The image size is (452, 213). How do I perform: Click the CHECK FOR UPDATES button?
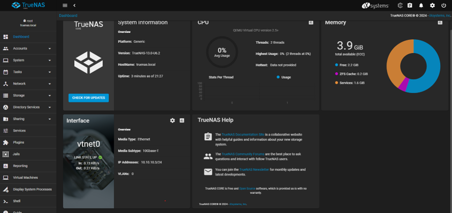point(88,98)
